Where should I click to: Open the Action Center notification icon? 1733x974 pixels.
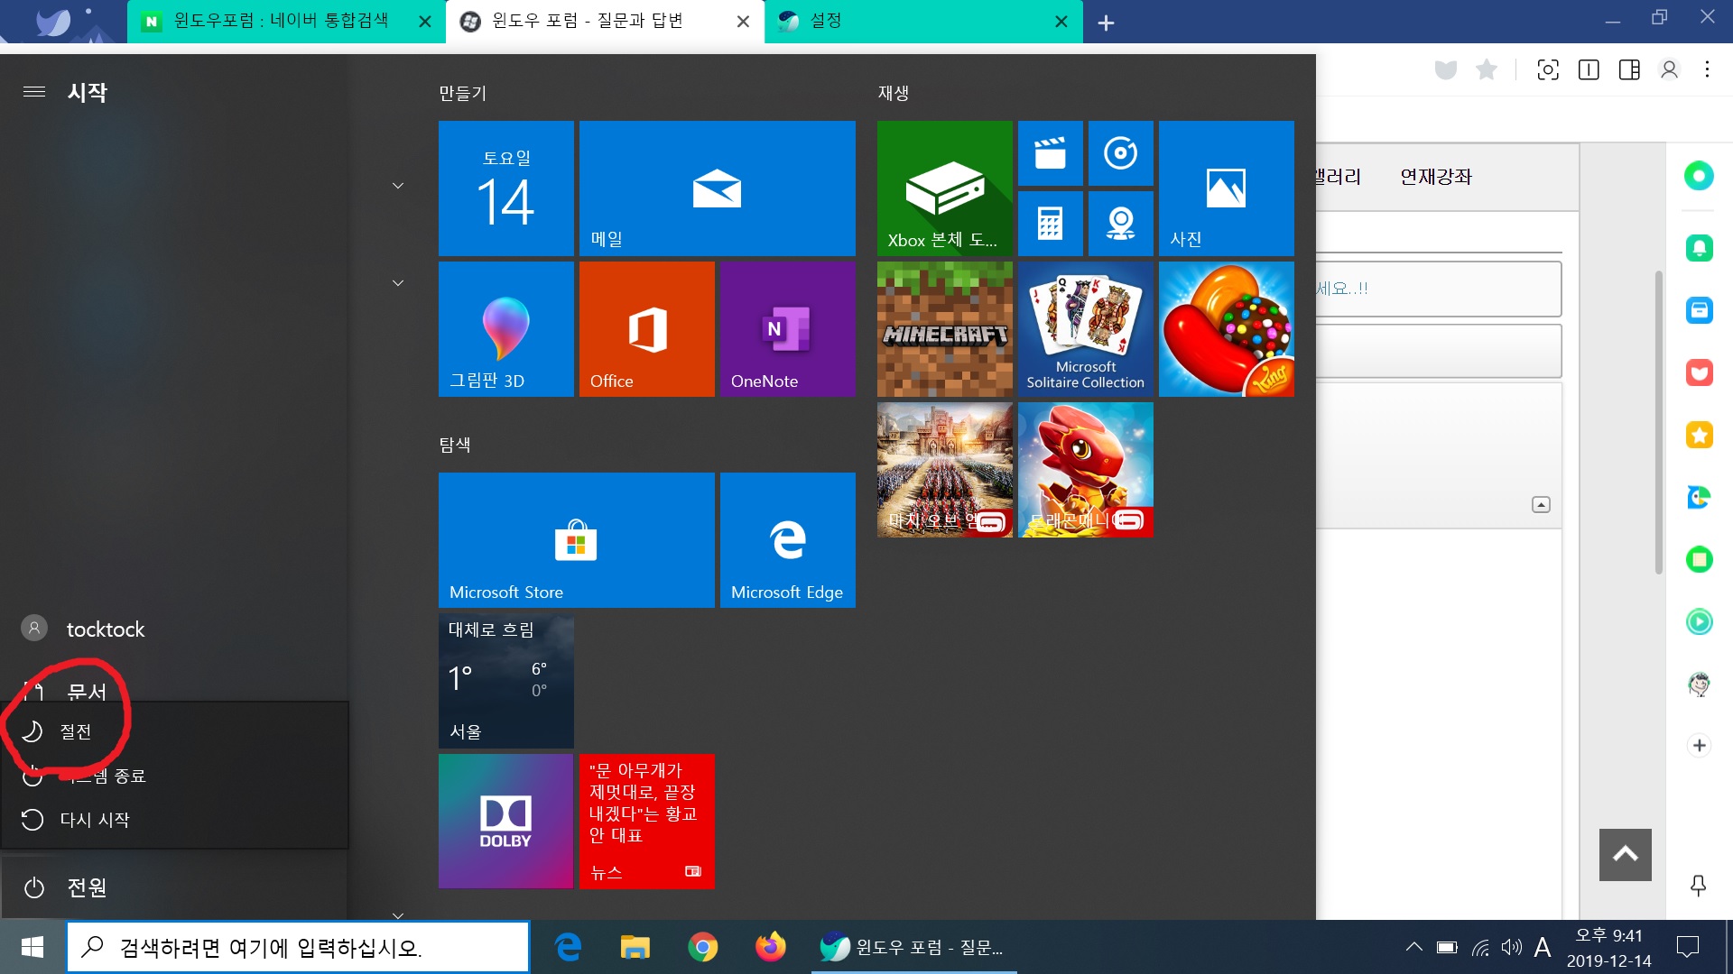point(1687,947)
